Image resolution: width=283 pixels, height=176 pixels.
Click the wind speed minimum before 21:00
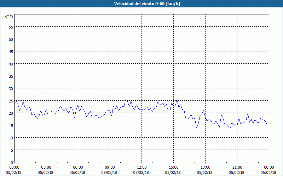[230, 128]
